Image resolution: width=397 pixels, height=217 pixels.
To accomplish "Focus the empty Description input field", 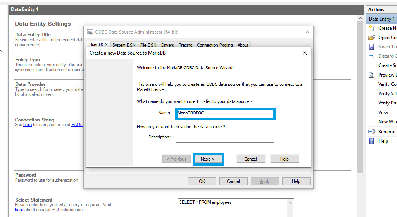I will pyautogui.click(x=224, y=138).
